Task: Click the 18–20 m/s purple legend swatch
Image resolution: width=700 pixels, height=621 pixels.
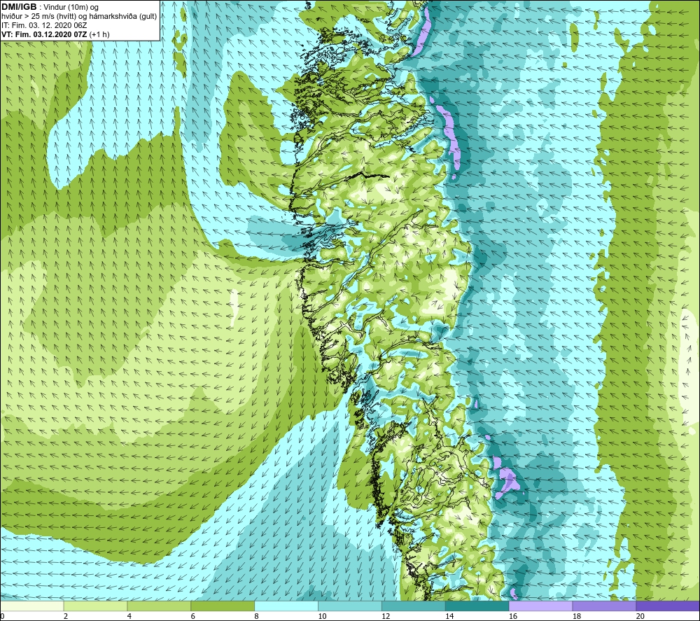Action: coord(604,606)
